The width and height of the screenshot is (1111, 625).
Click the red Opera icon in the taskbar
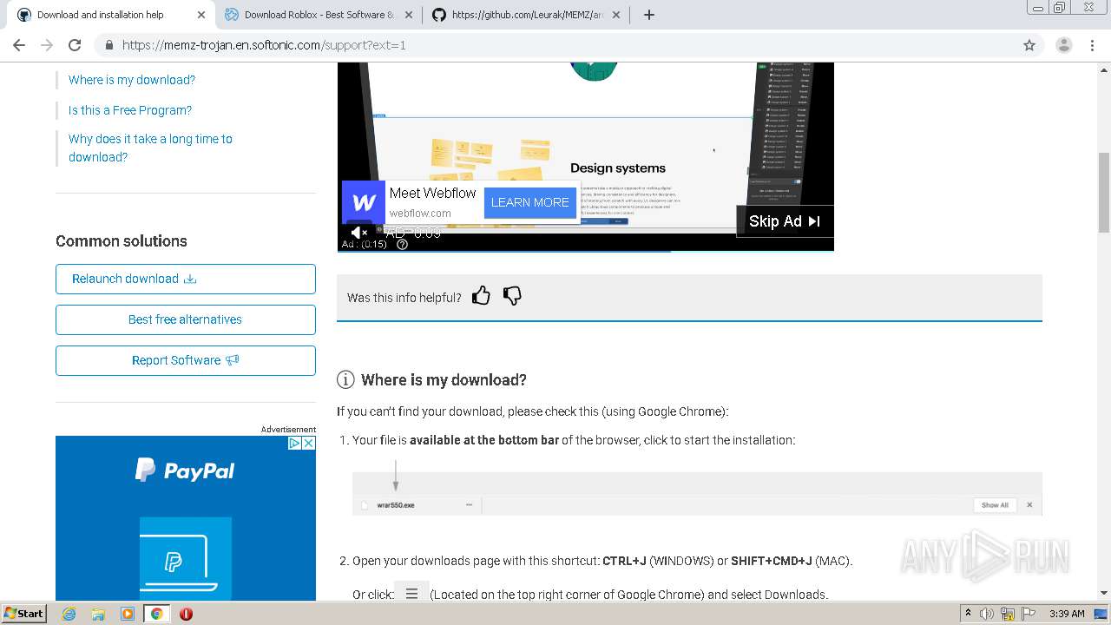[186, 614]
